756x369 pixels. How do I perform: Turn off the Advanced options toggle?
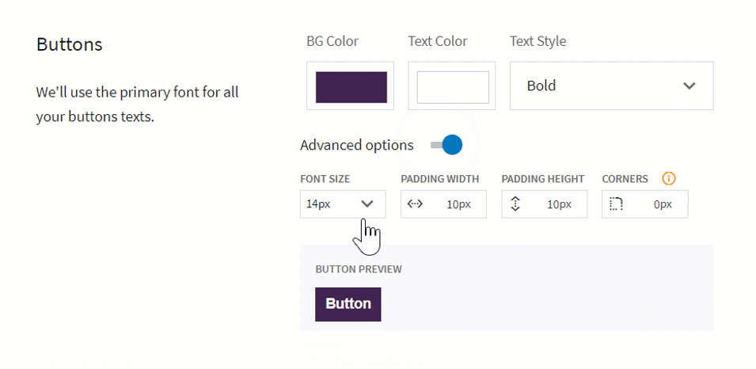[446, 145]
